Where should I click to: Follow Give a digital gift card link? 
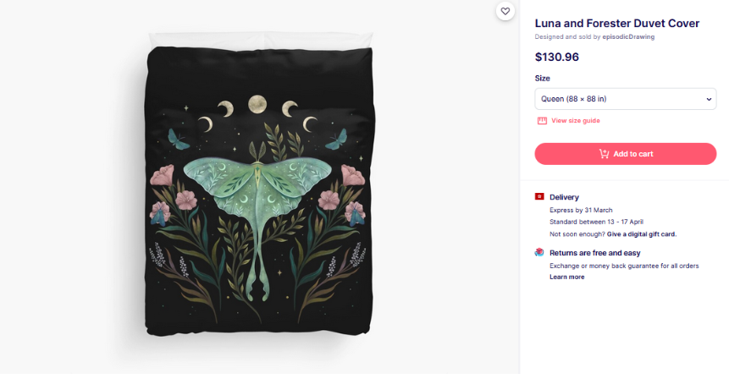pos(641,233)
